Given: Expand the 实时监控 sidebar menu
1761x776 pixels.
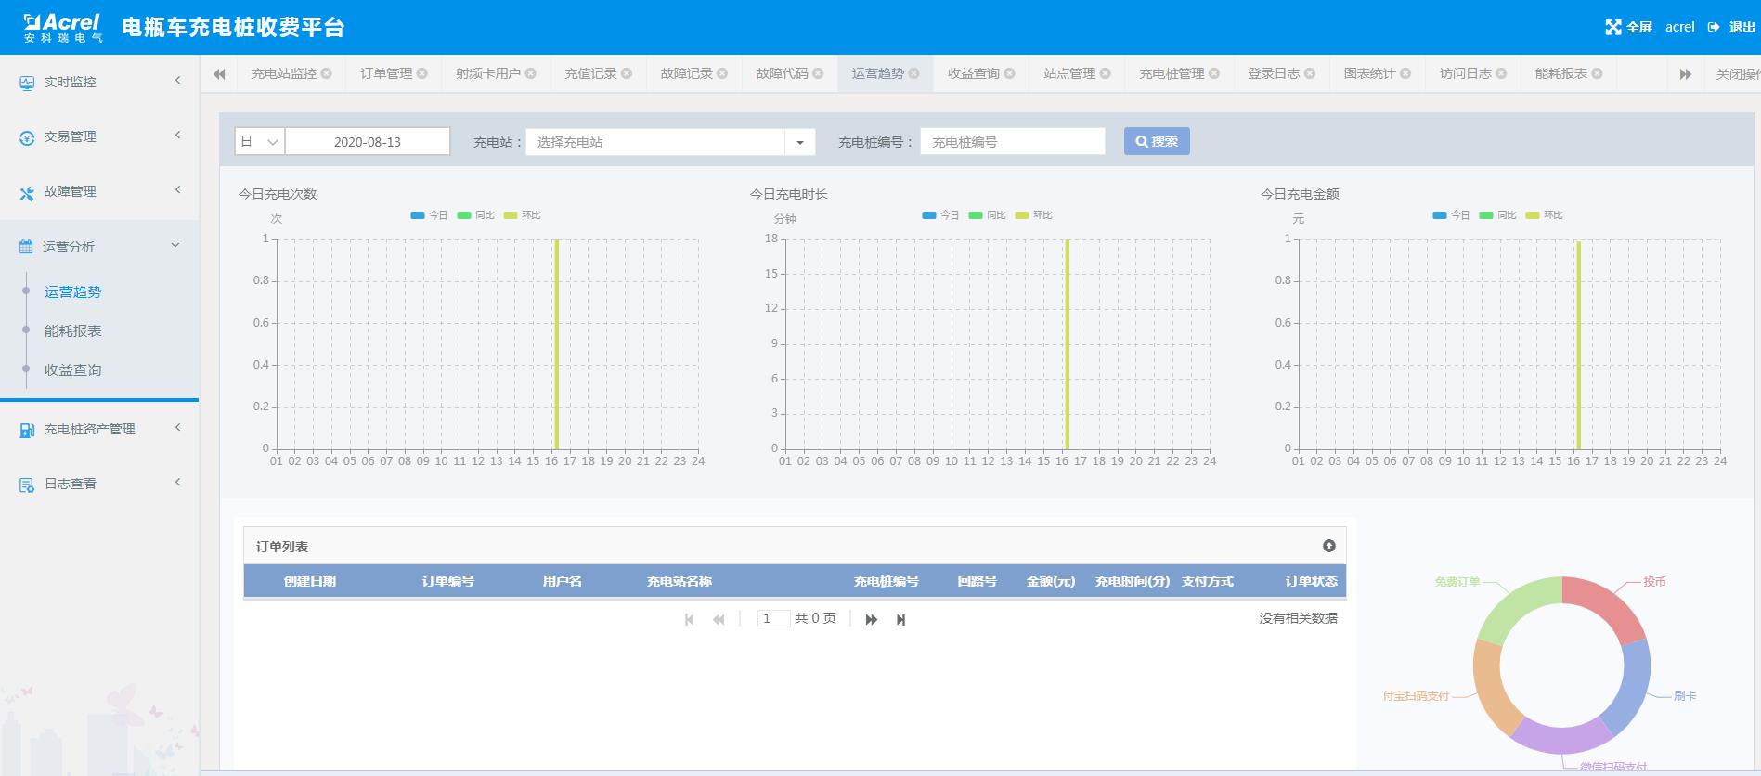Looking at the screenshot, I should coord(99,82).
